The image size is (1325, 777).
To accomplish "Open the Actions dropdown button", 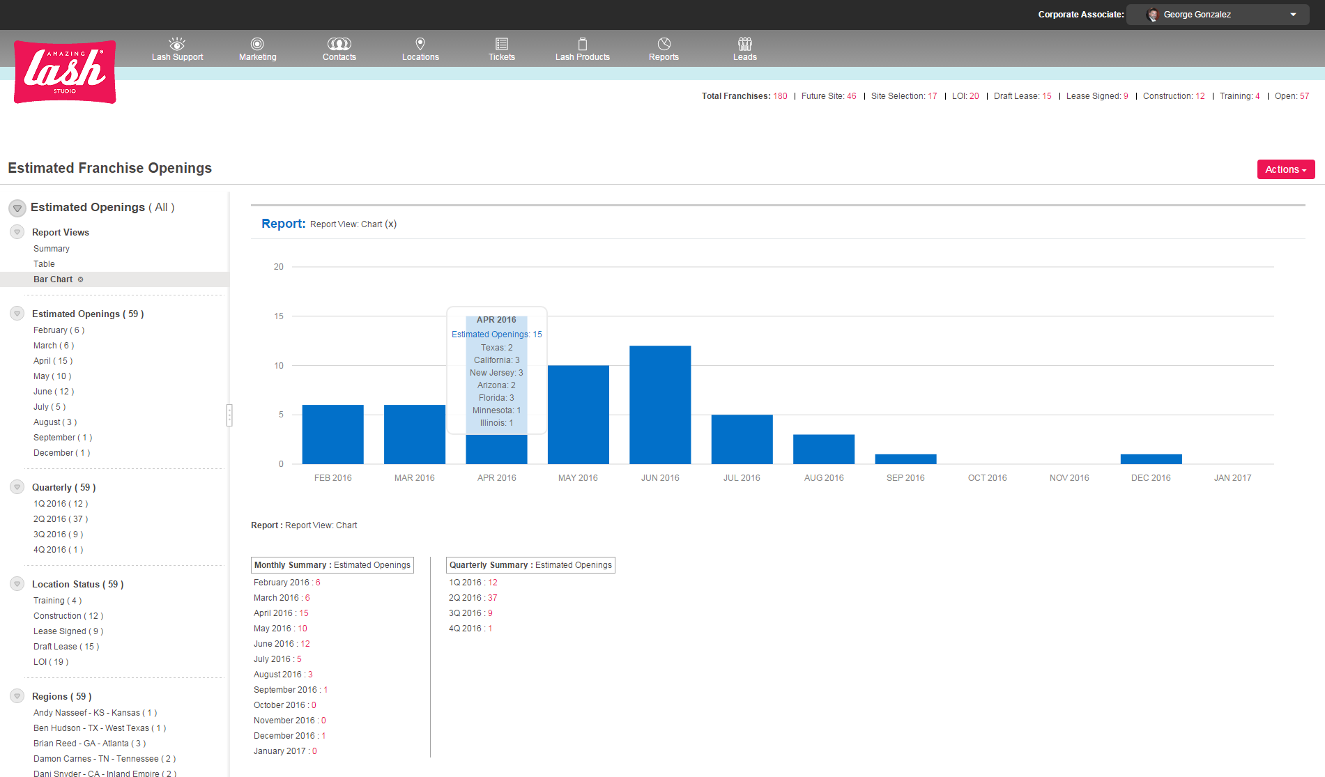I will coord(1286,169).
